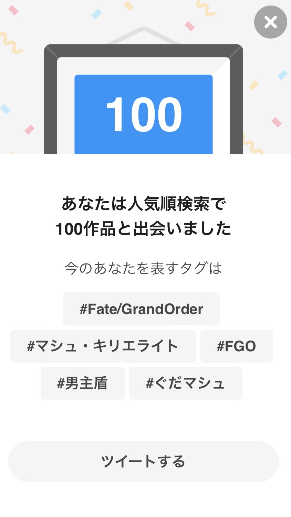Click the dark gray picture frame border

pos(51,103)
